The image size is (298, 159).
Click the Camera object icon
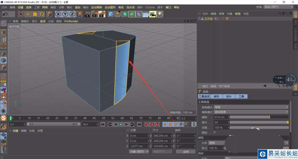coord(153,14)
